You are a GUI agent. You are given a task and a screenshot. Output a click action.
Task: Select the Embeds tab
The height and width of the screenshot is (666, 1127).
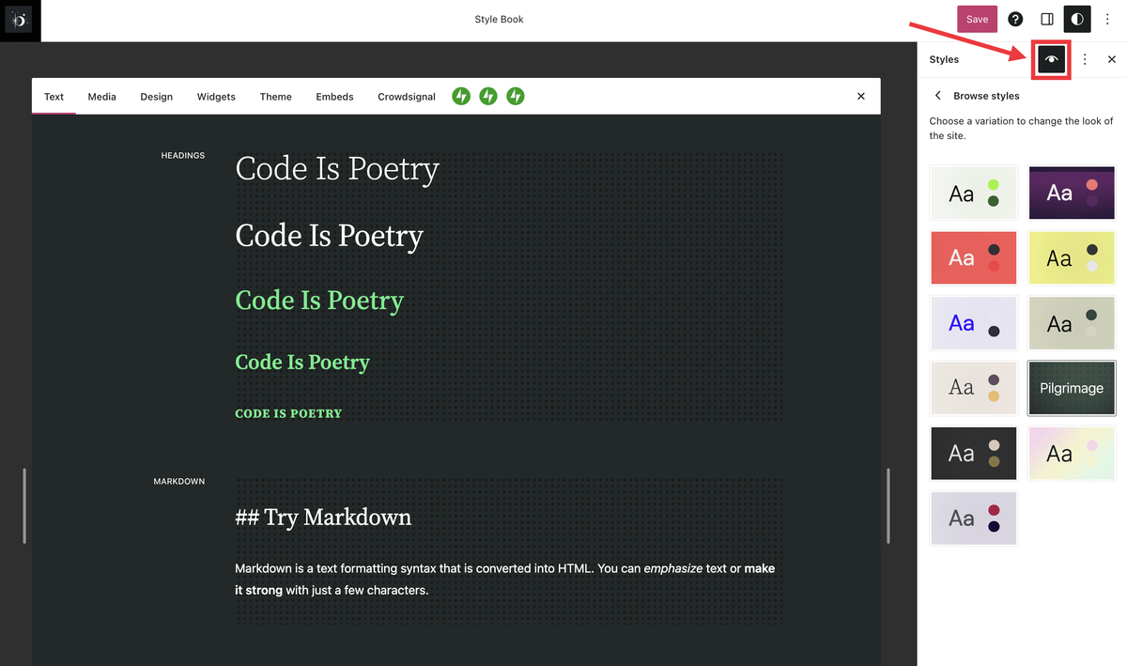coord(334,97)
